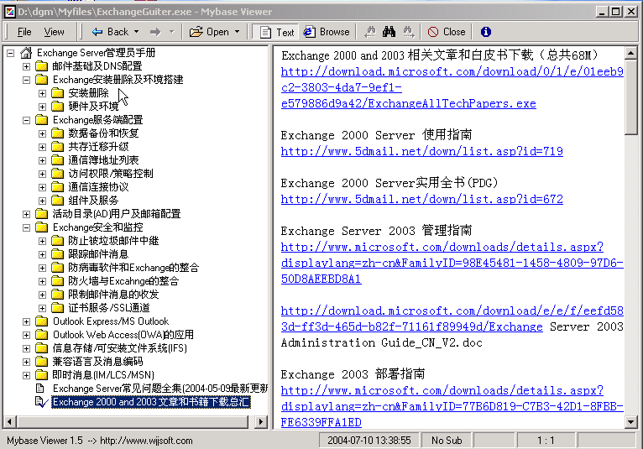This screenshot has height=449, width=643.
Task: Select the 数据备份和恢复 folder item
Action: pos(103,133)
